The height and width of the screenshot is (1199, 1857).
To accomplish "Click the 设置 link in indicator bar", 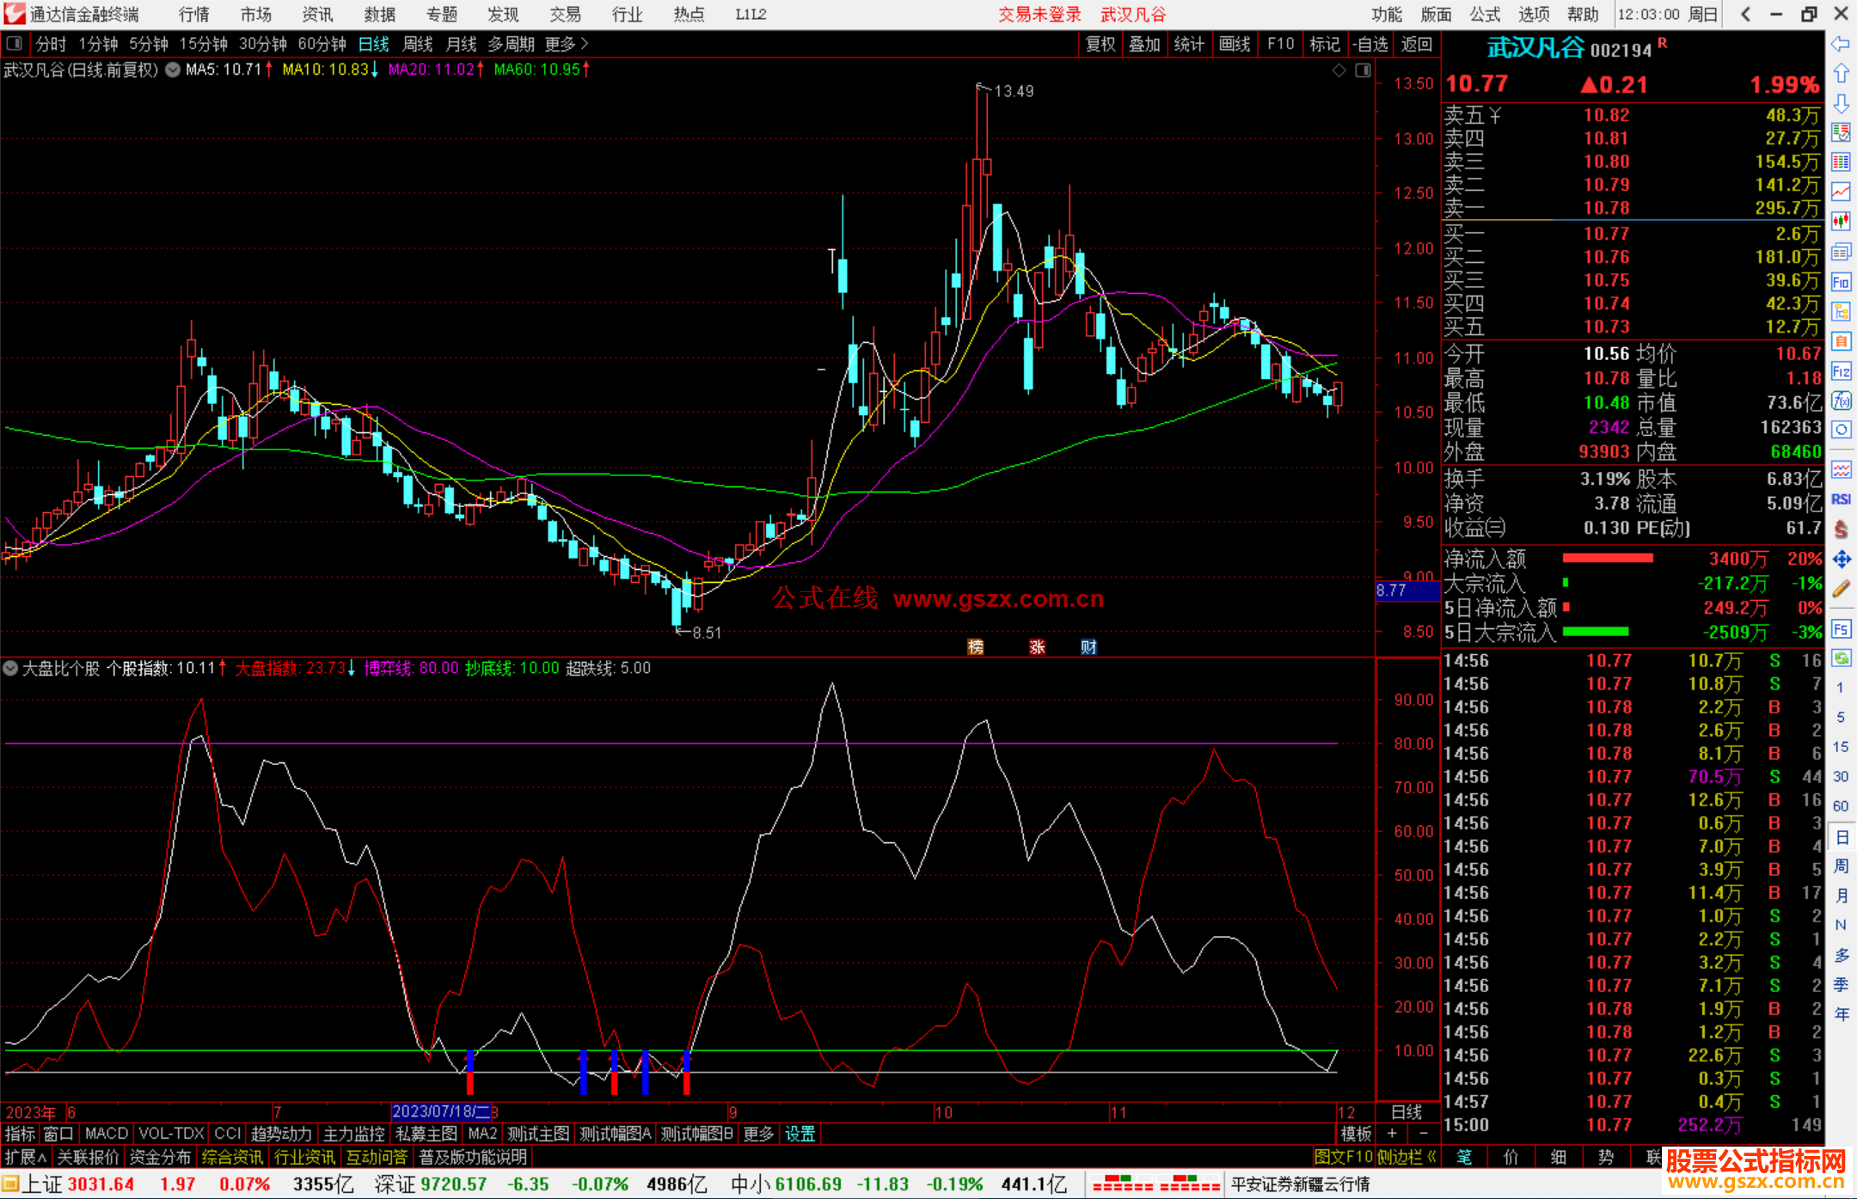I will coord(800,1134).
